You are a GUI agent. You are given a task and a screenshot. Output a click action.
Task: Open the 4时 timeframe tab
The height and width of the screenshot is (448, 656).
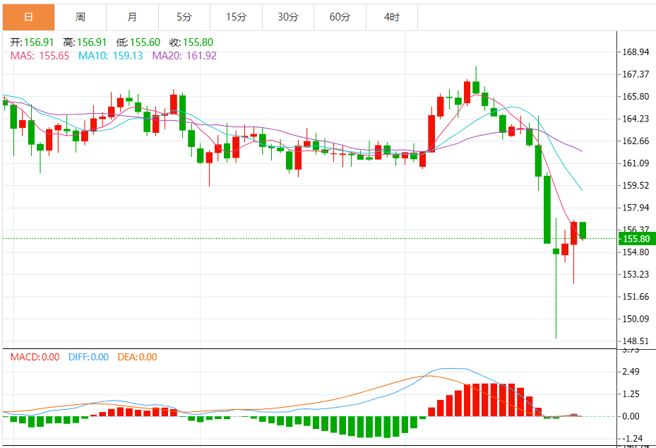[x=392, y=17]
